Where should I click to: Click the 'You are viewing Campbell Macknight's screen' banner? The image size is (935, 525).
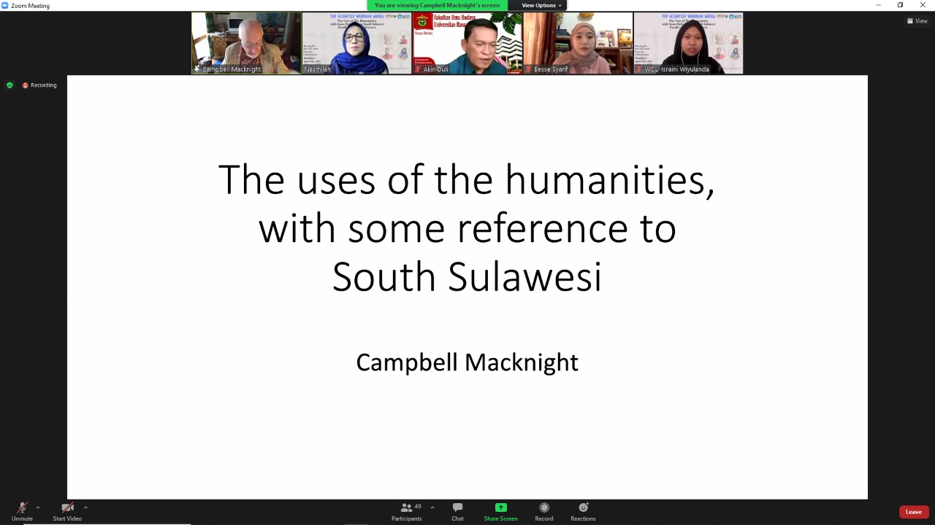437,5
